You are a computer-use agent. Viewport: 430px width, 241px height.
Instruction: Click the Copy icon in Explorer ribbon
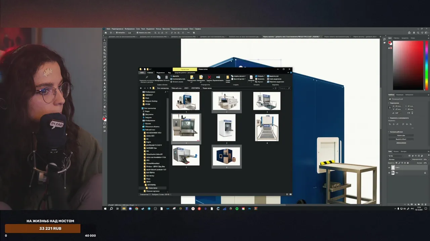(159, 77)
